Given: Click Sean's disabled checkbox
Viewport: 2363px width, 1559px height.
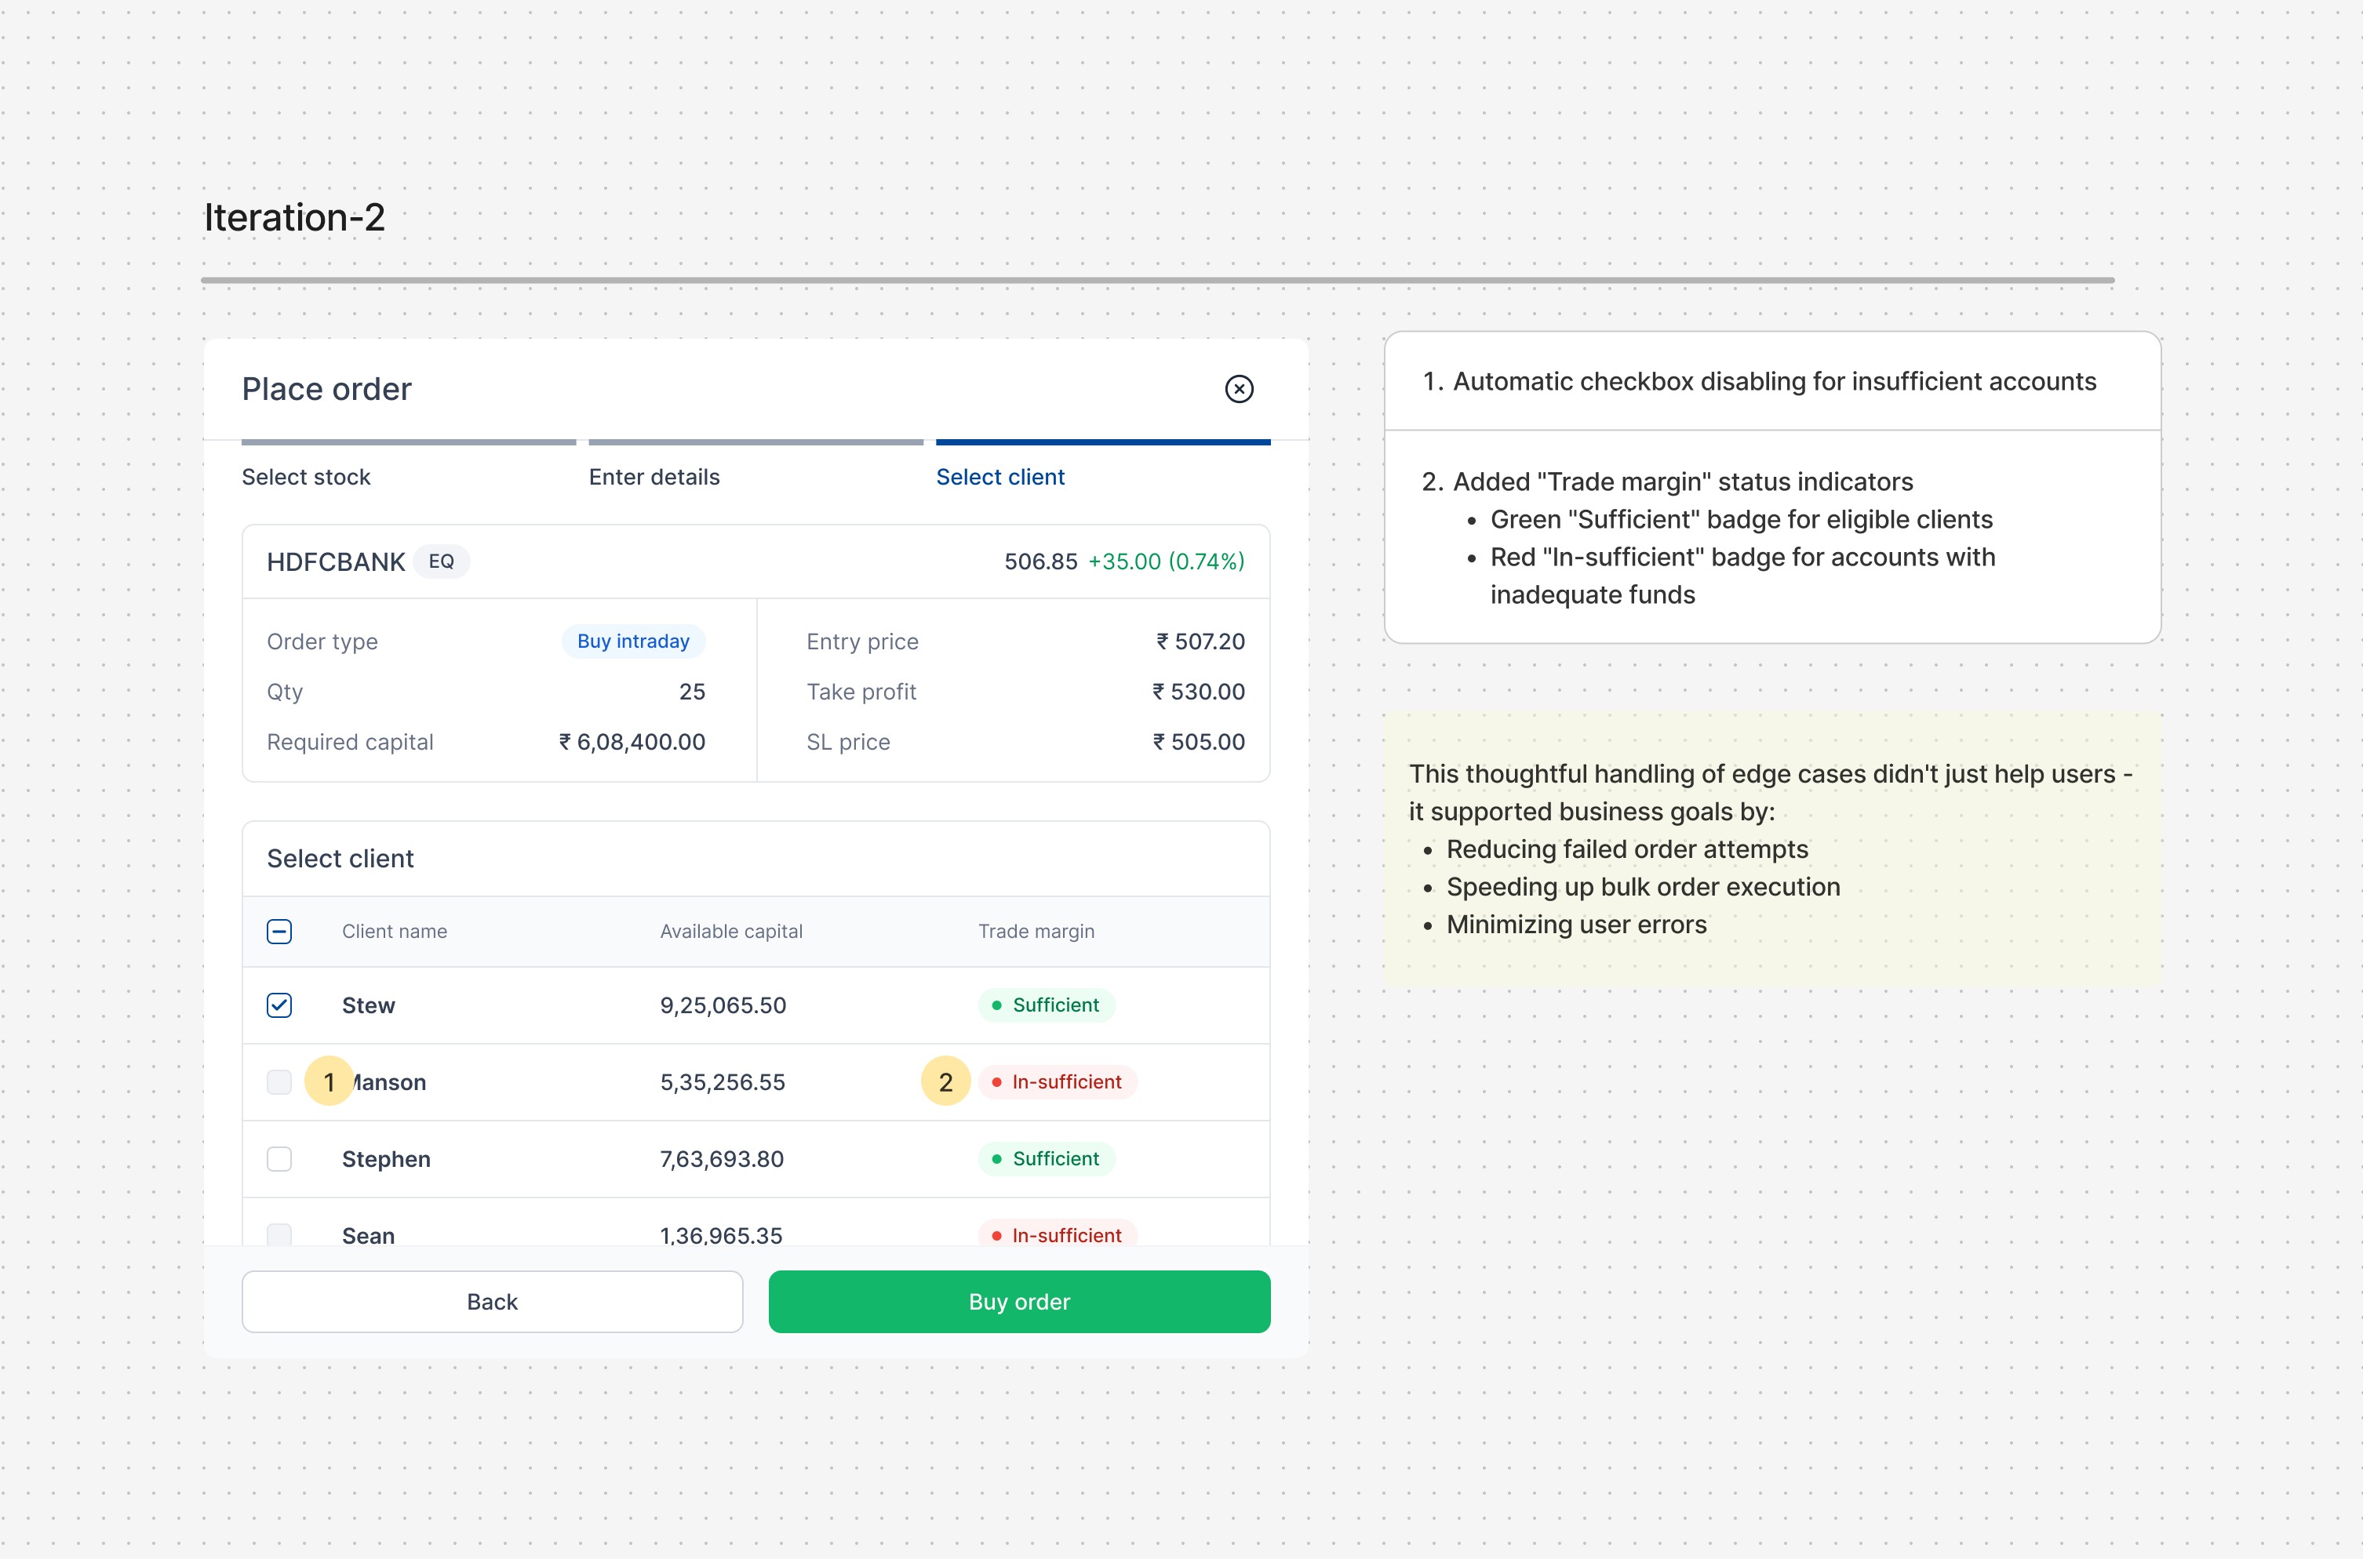Looking at the screenshot, I should point(279,1234).
